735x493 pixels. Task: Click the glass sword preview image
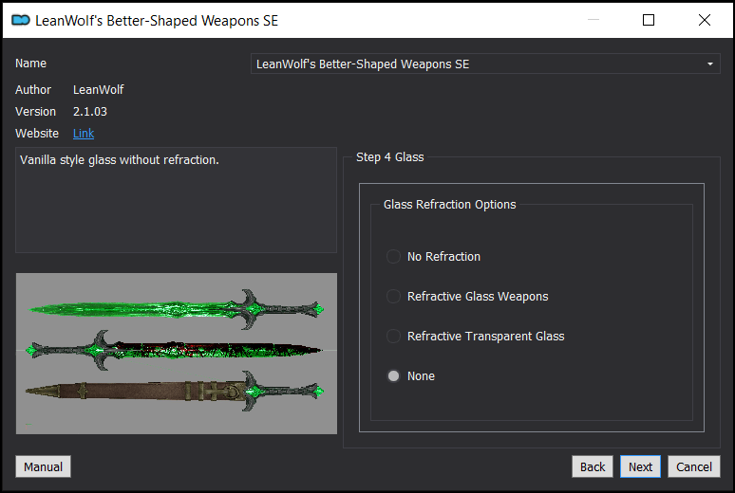pyautogui.click(x=177, y=354)
